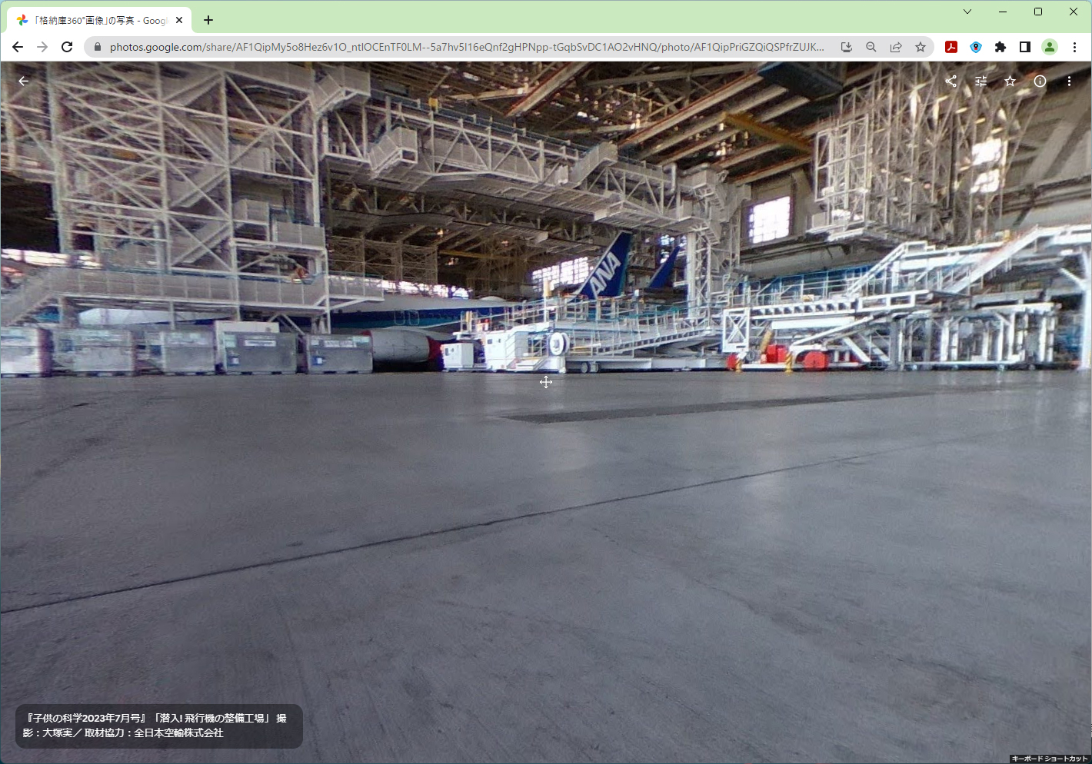Open the photo edit sliders tool
Image resolution: width=1092 pixels, height=764 pixels.
980,81
